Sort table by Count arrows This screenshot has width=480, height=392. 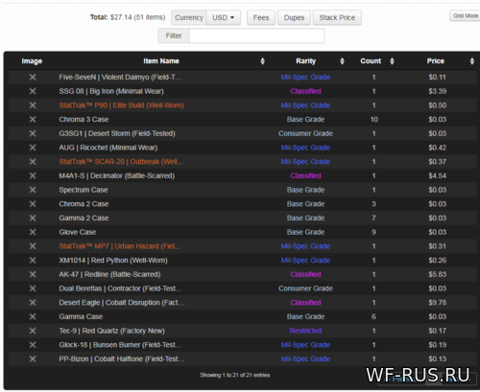pyautogui.click(x=392, y=61)
